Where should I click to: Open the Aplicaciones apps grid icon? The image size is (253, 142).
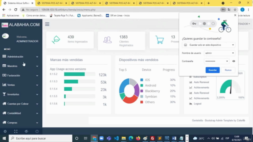coord(4,15)
